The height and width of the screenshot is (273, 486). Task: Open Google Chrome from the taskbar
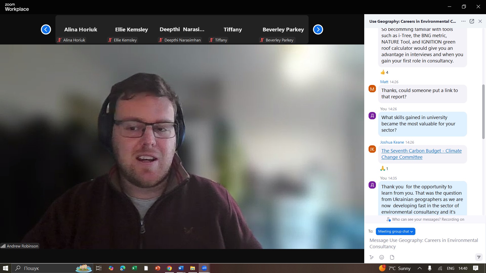coord(169,268)
